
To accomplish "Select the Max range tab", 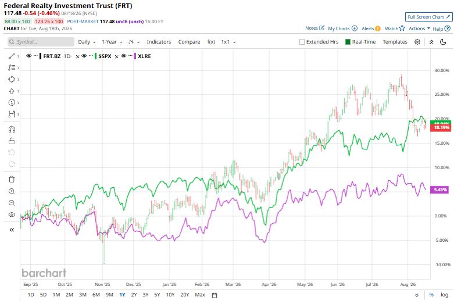I will click(x=200, y=295).
